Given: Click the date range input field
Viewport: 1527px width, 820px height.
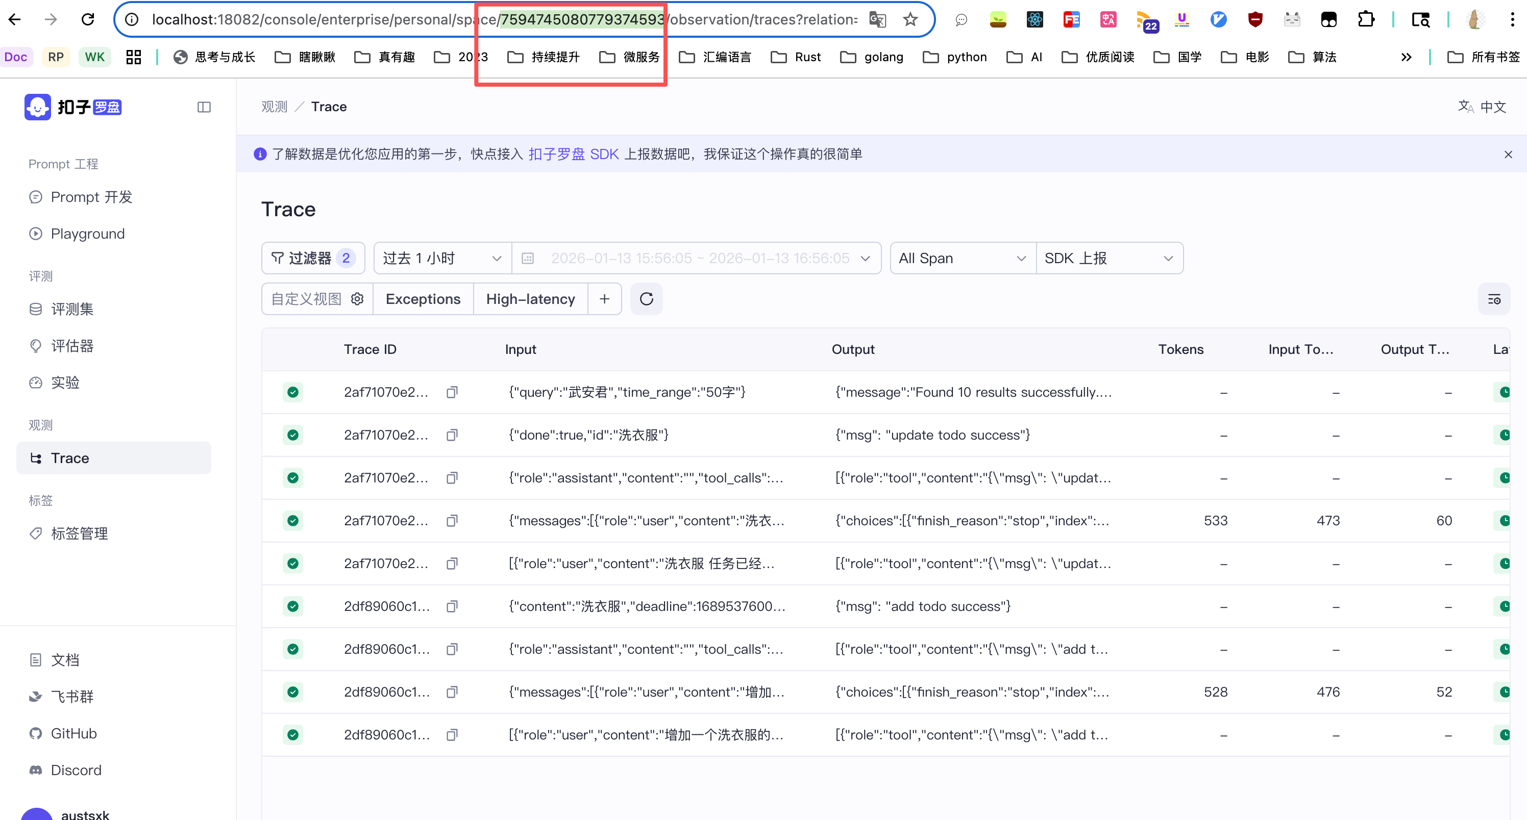Looking at the screenshot, I should pos(700,259).
